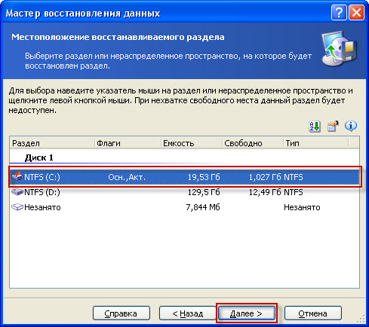Open help via the Справка button
Viewport: 369px width, 327px height.
(x=121, y=313)
